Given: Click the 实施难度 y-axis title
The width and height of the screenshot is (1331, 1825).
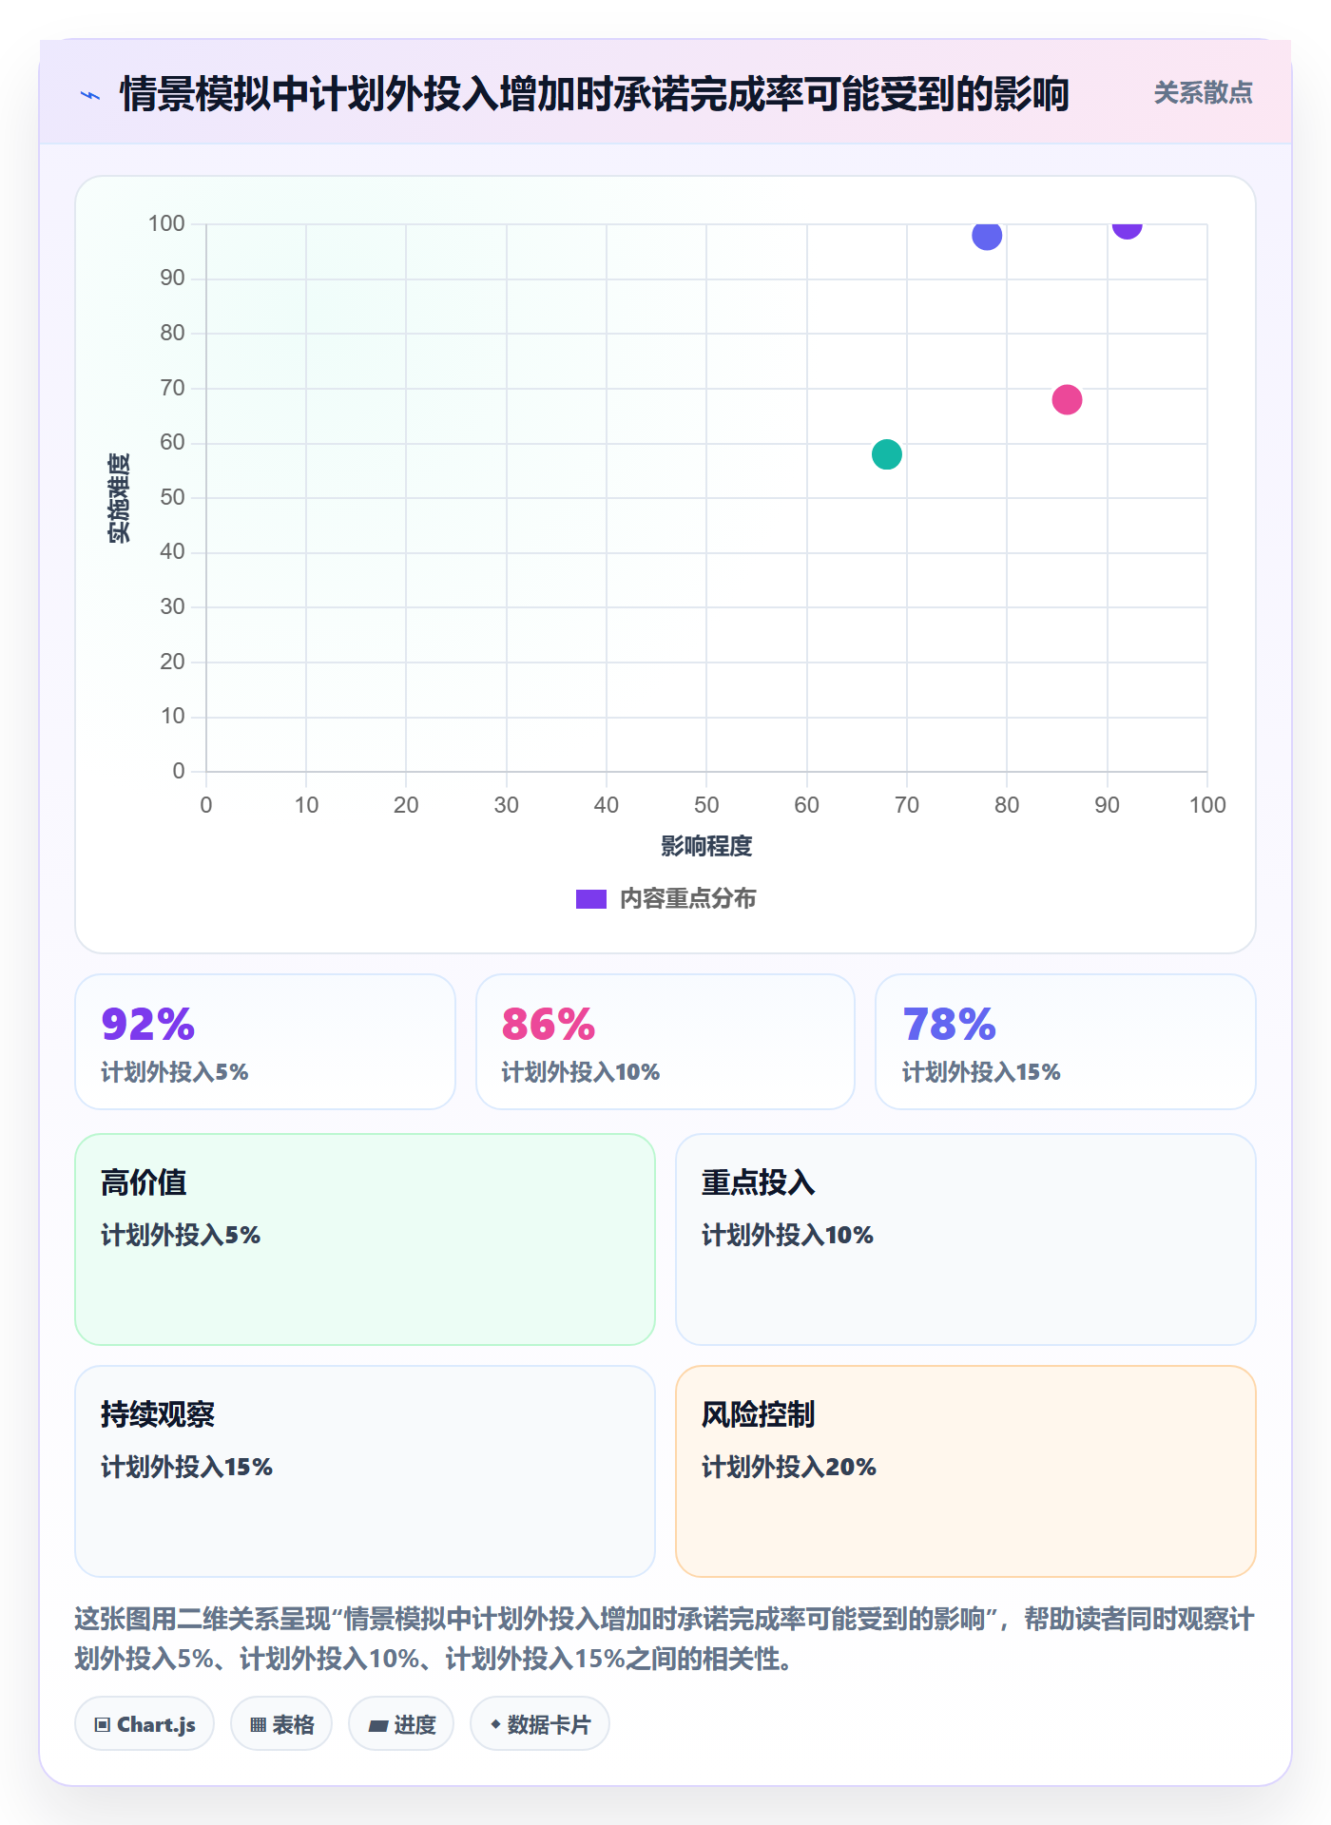Looking at the screenshot, I should click(x=119, y=498).
